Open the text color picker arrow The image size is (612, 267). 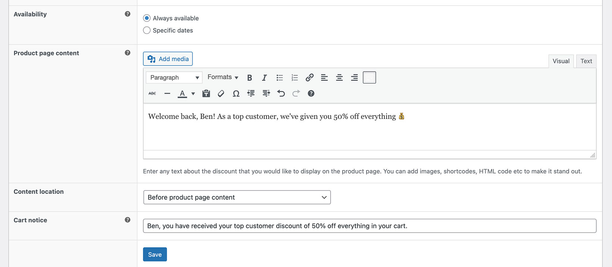(x=193, y=94)
